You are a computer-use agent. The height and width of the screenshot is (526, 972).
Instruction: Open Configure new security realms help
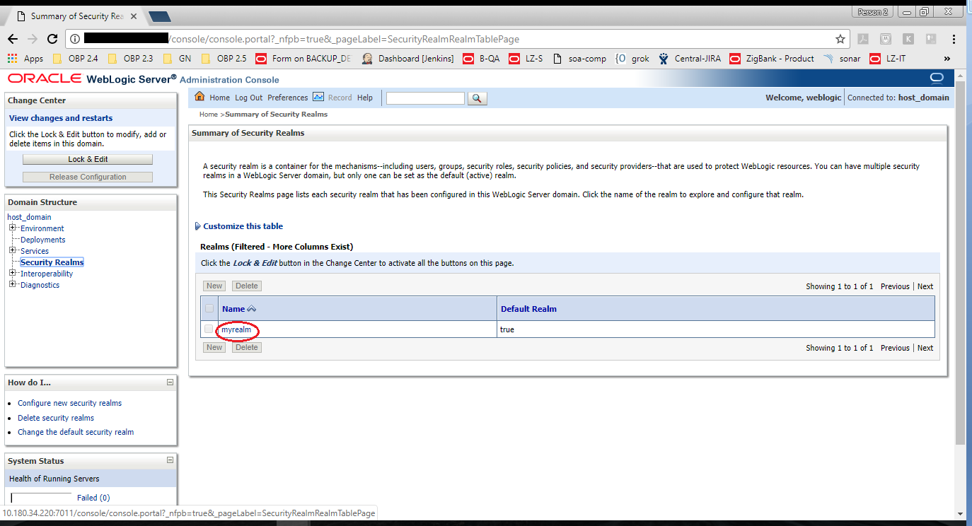click(x=69, y=403)
